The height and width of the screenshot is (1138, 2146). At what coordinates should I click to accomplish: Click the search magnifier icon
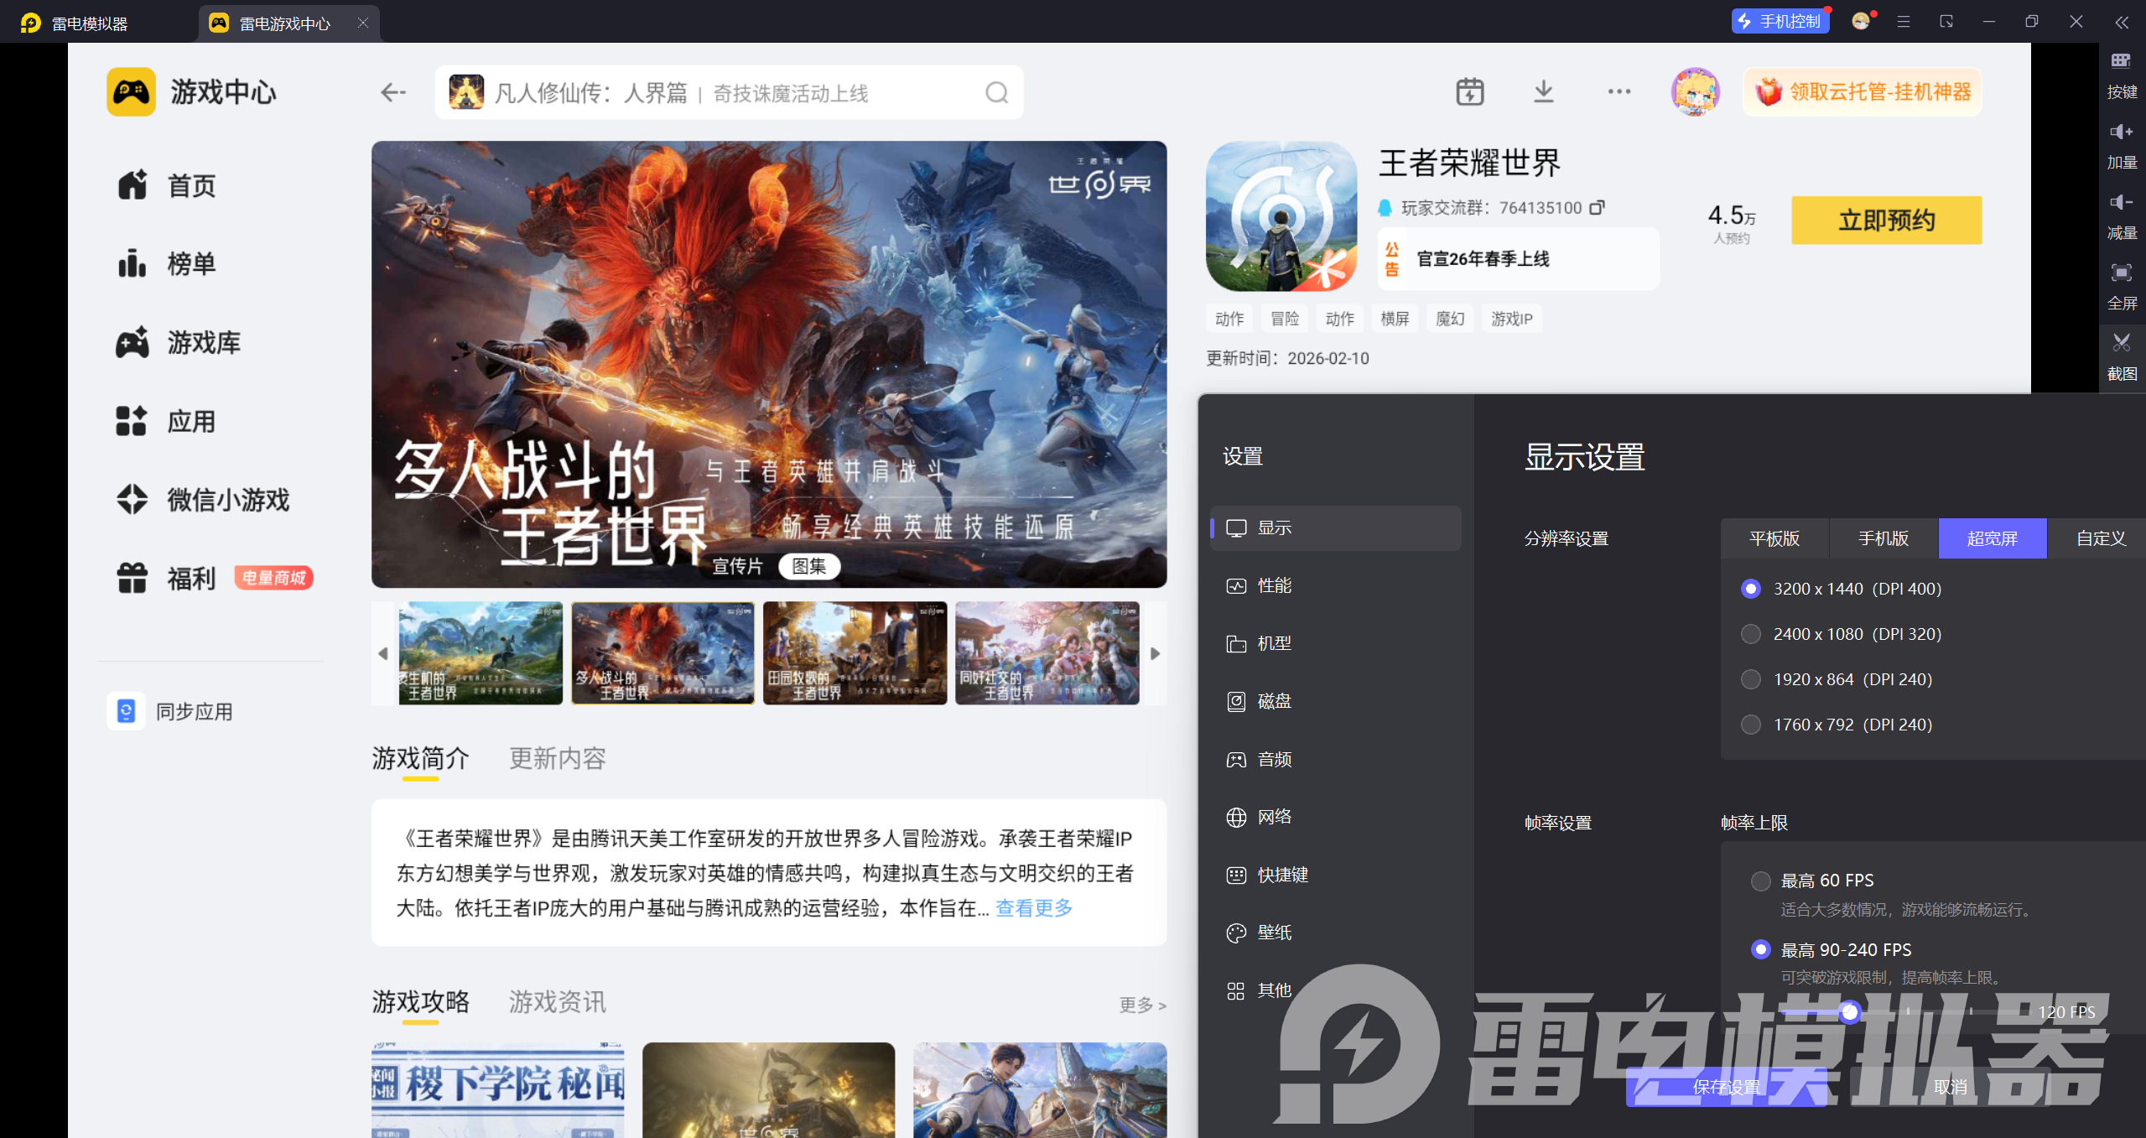tap(996, 92)
